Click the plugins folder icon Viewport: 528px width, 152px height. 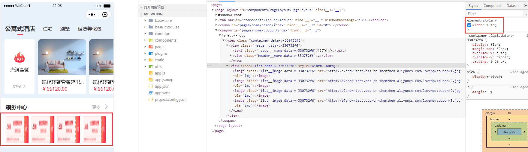pos(151,53)
